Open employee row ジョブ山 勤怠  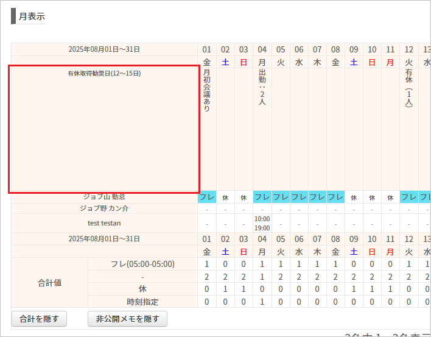(x=104, y=197)
